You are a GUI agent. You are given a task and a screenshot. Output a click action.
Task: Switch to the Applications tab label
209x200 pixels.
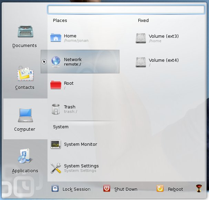pyautogui.click(x=25, y=170)
